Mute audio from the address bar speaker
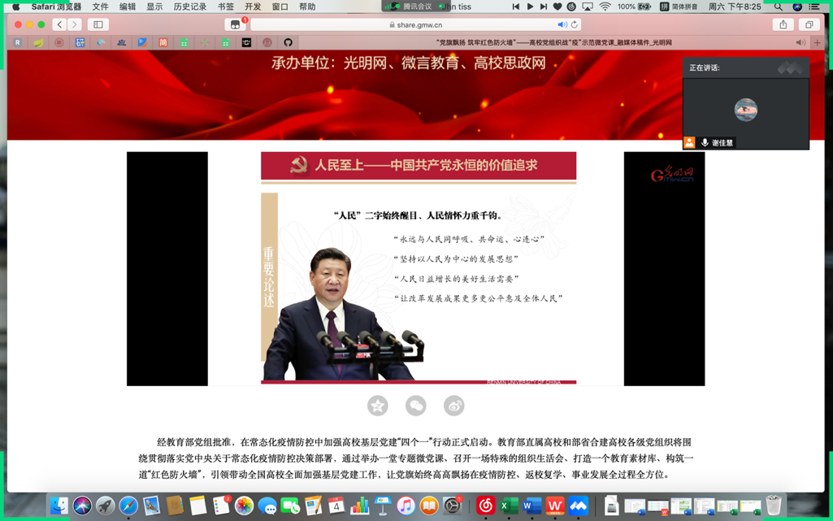The height and width of the screenshot is (521, 833). coord(562,24)
